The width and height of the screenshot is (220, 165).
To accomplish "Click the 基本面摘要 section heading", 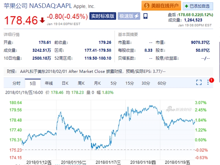I will click(x=128, y=34).
